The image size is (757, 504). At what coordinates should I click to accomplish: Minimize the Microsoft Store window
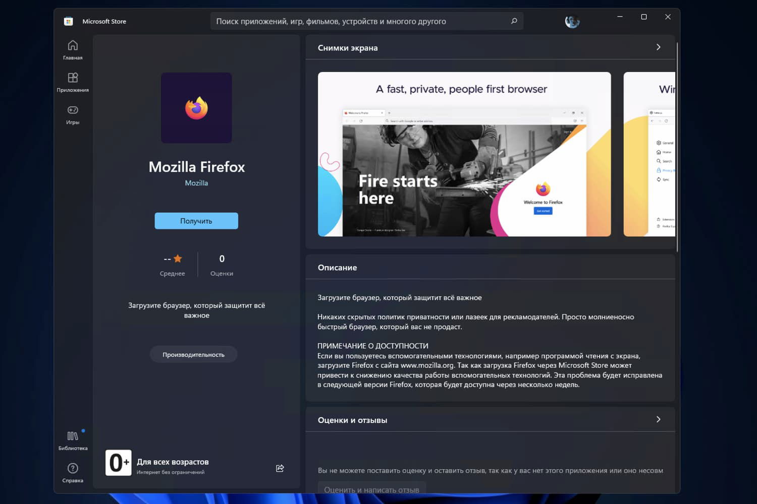click(x=620, y=17)
